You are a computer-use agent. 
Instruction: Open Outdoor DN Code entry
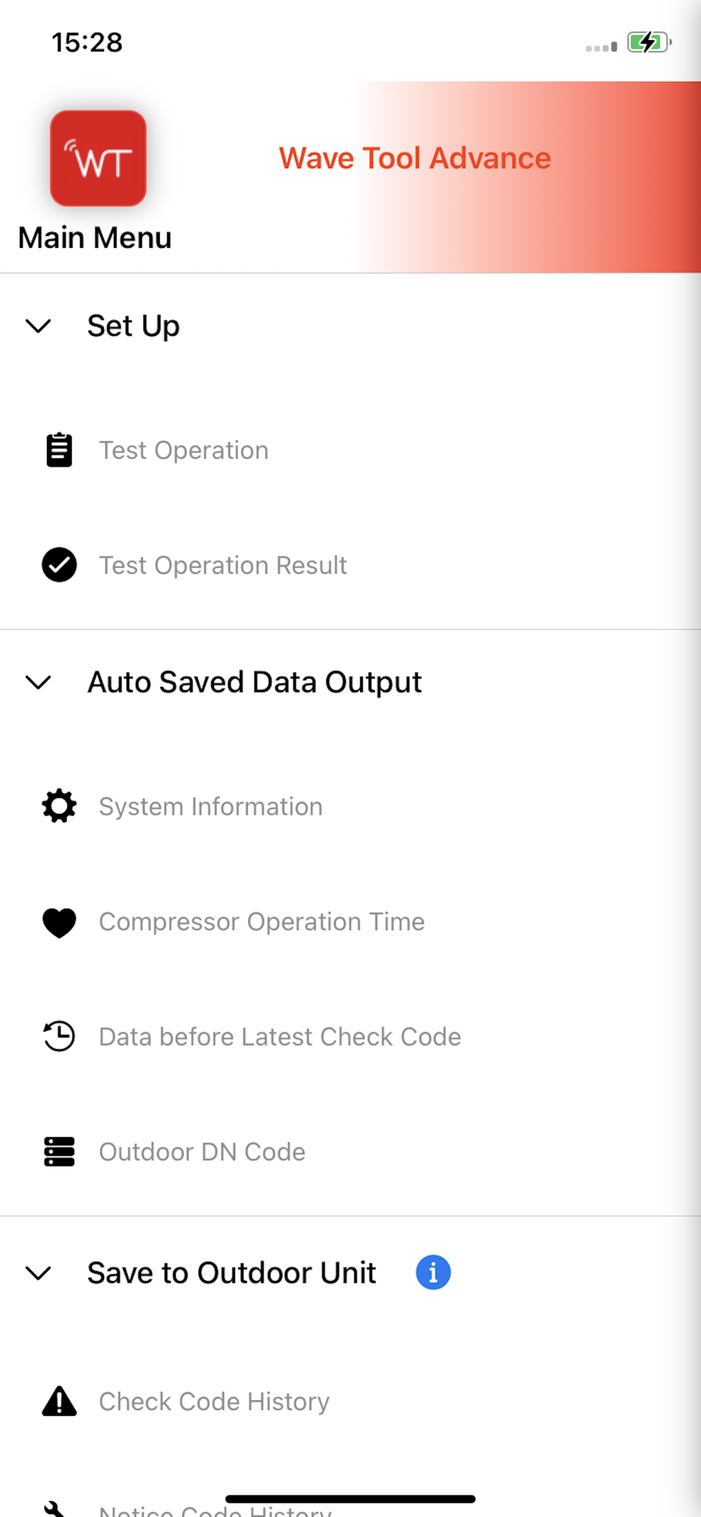point(202,1151)
